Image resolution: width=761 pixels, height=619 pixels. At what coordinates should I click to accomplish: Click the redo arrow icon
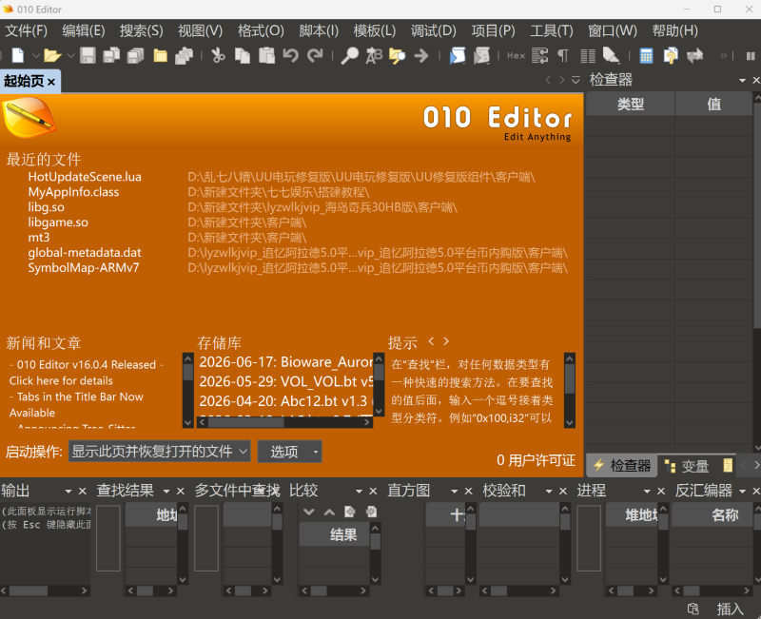click(315, 55)
